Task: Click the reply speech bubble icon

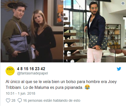Action: click(x=20, y=100)
